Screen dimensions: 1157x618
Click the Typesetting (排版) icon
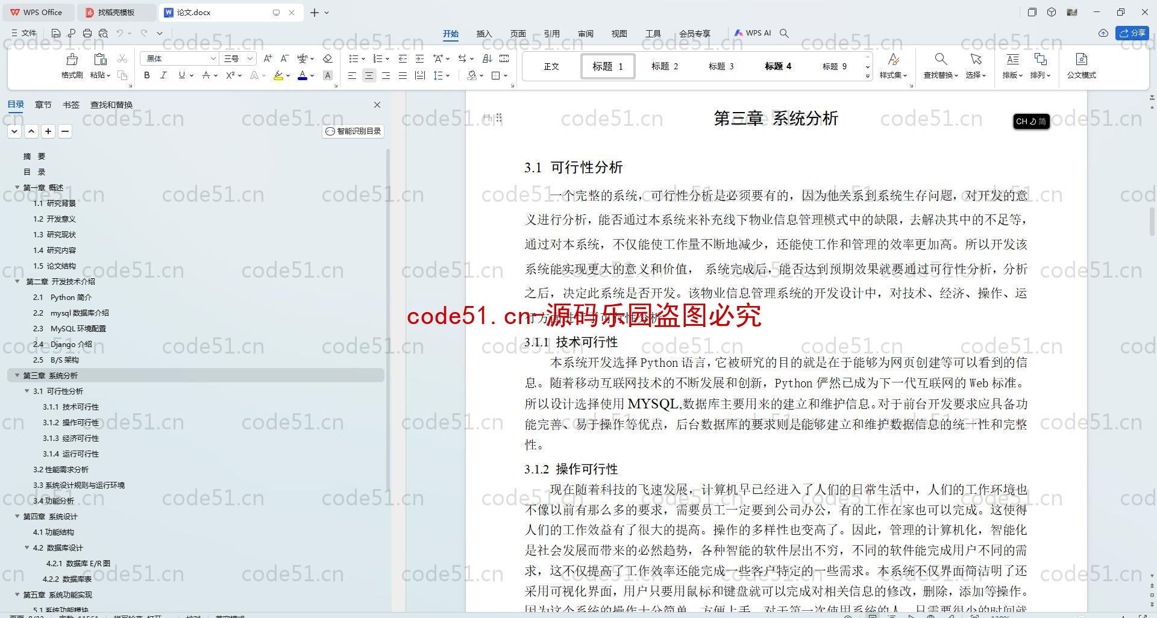point(1012,59)
